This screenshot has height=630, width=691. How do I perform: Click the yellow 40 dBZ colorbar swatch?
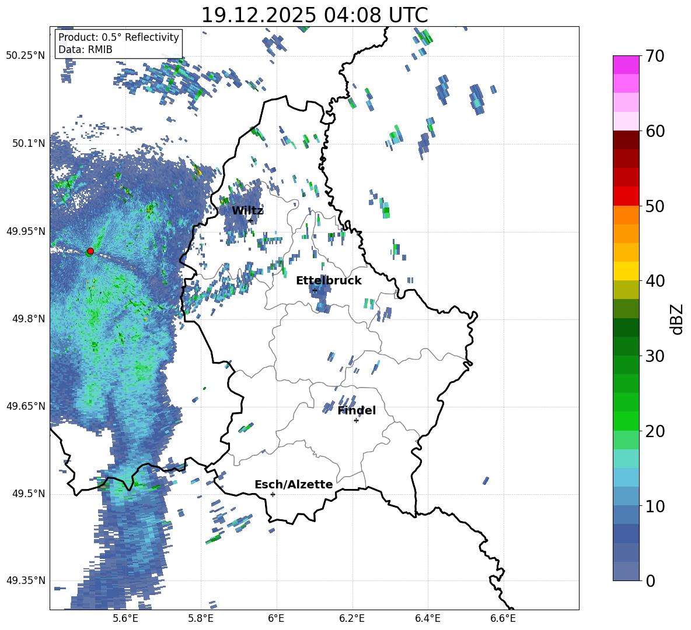point(626,271)
